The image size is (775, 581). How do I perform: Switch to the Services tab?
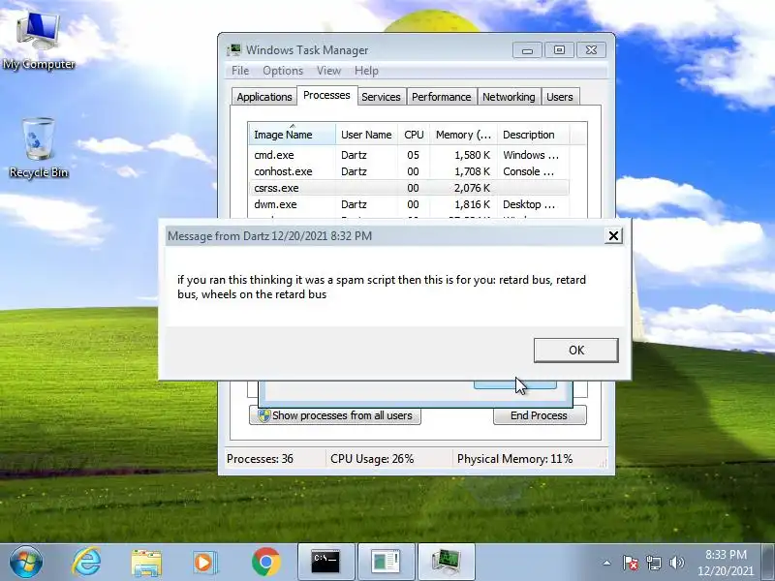(x=381, y=97)
